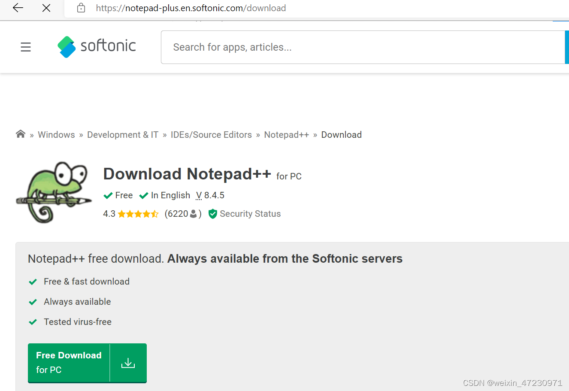Click the user count icon next to 6220
569x391 pixels.
click(x=193, y=213)
